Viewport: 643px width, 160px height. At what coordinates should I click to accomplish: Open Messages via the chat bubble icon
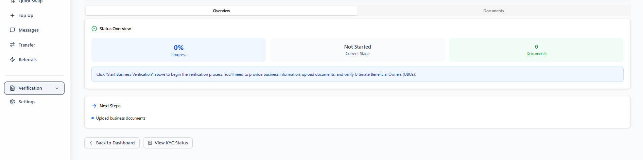pos(12,30)
